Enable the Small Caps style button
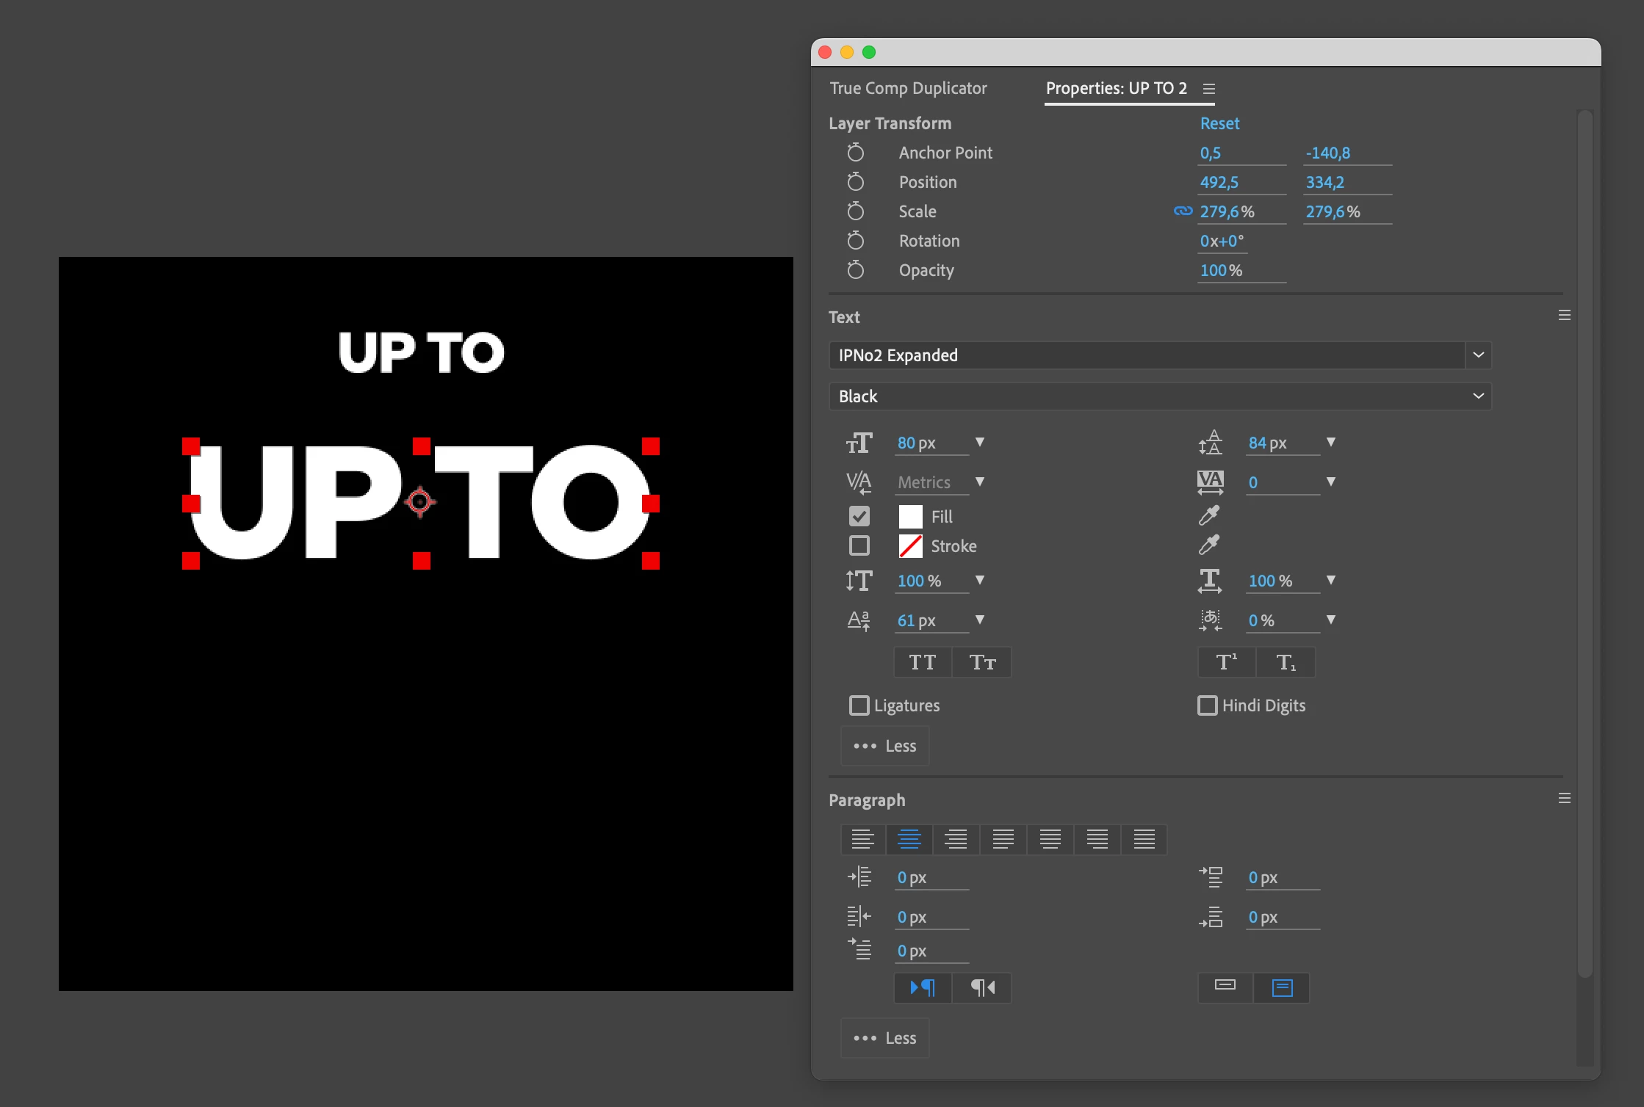This screenshot has width=1644, height=1107. click(982, 662)
